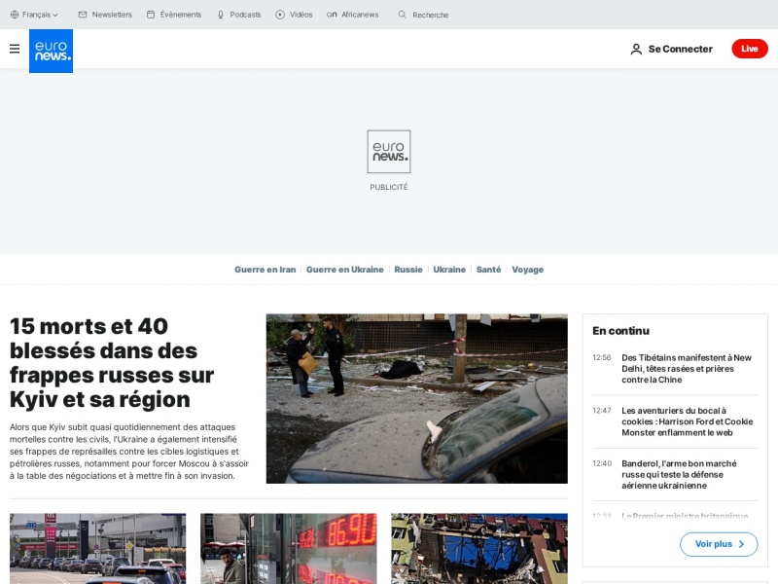The image size is (778, 584).
Task: Click the Podcasts microphone icon
Action: [221, 15]
